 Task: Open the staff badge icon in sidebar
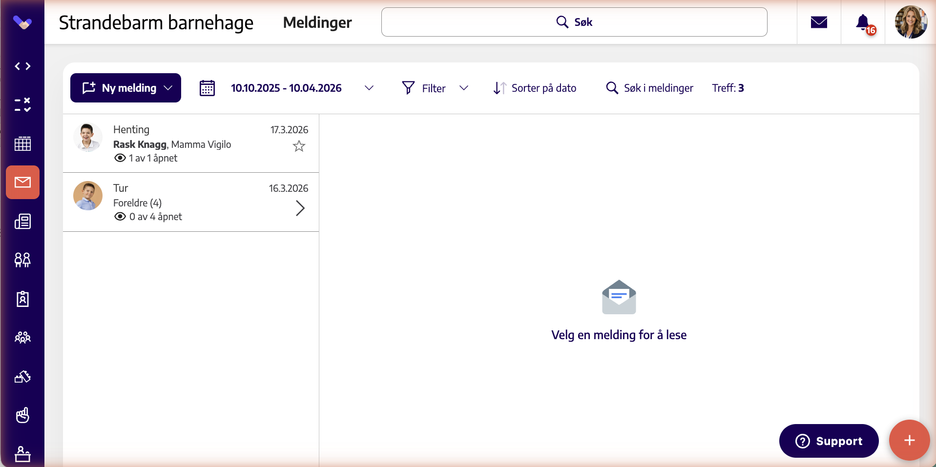click(x=22, y=299)
